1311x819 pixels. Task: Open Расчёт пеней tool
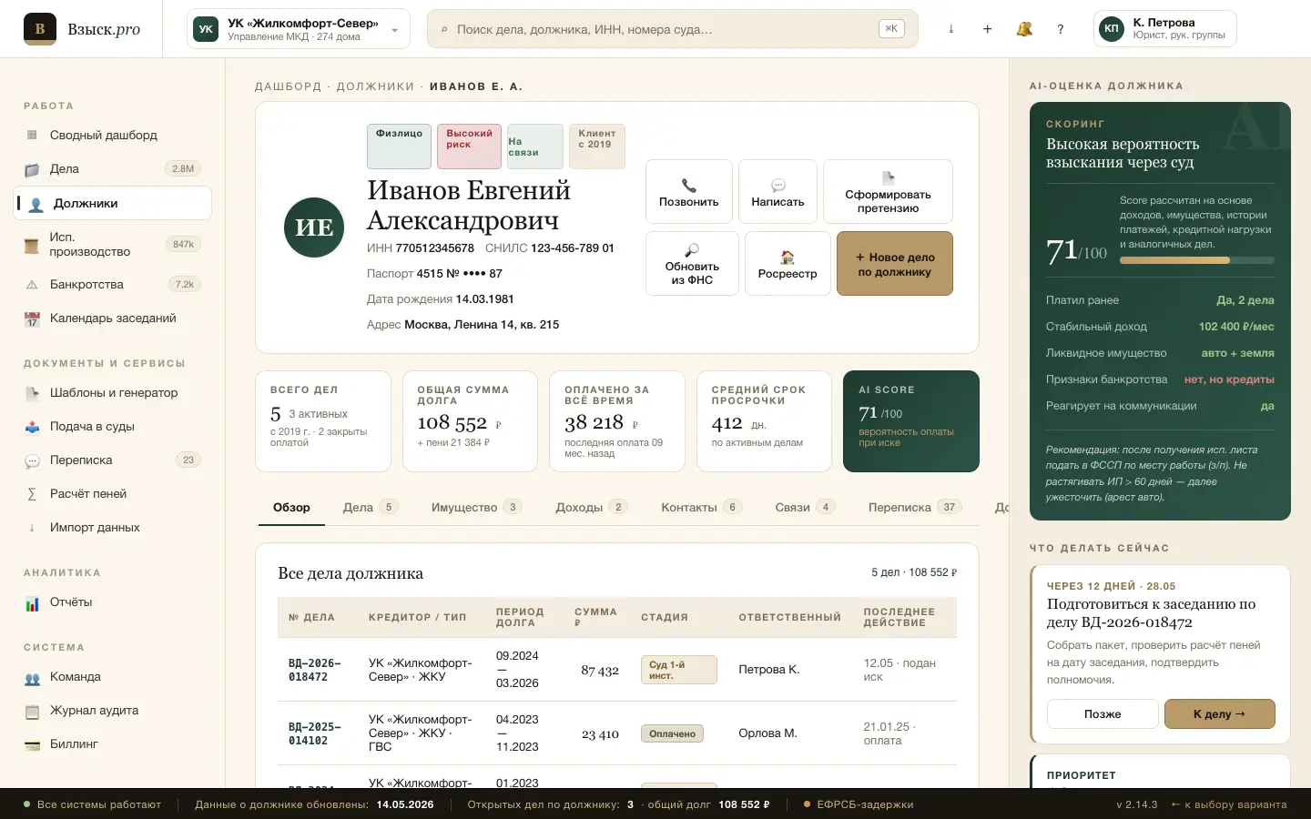coord(113,493)
